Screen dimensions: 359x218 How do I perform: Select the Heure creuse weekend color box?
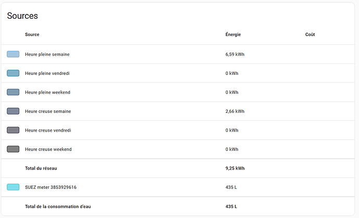click(13, 149)
